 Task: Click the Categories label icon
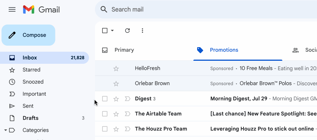click(12, 130)
